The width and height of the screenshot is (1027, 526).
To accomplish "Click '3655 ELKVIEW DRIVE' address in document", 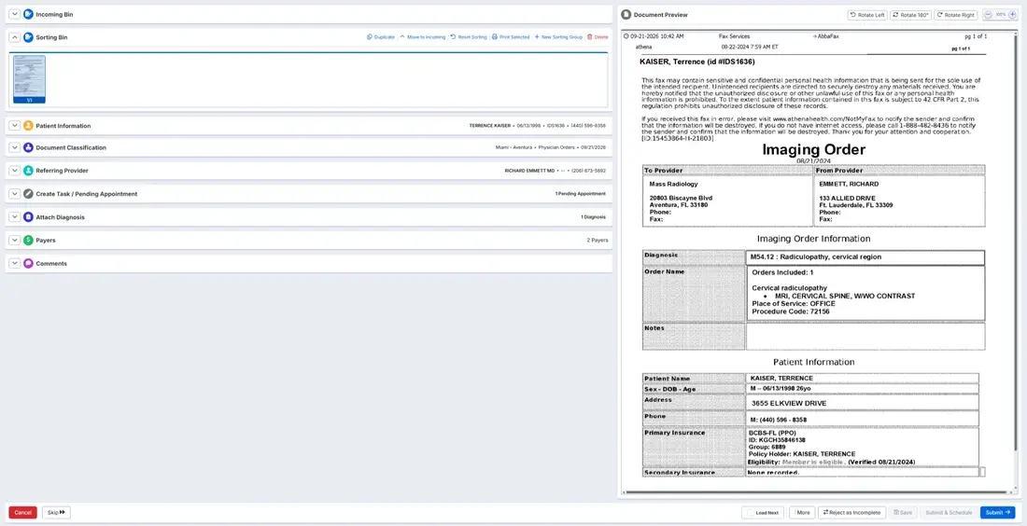I will pos(789,404).
